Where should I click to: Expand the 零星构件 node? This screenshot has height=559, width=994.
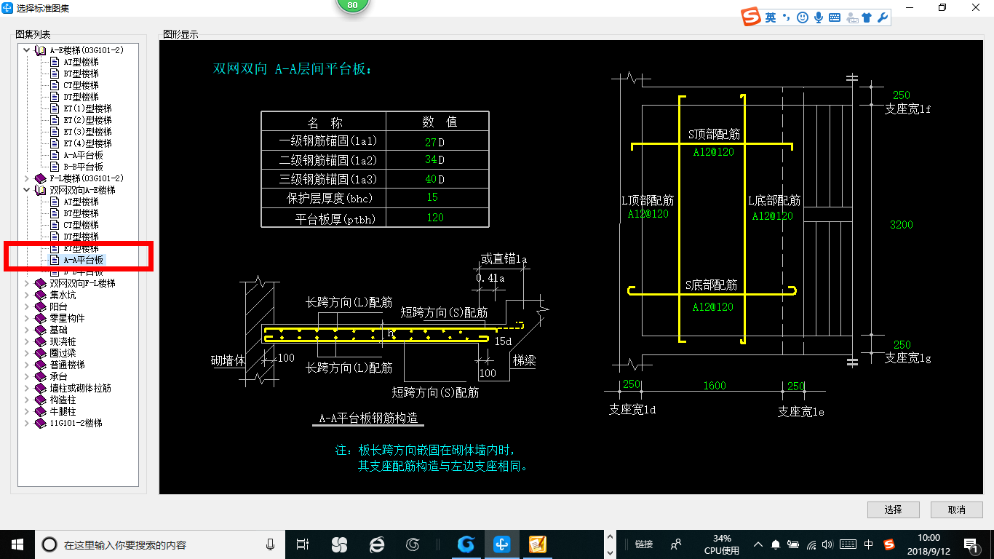28,318
